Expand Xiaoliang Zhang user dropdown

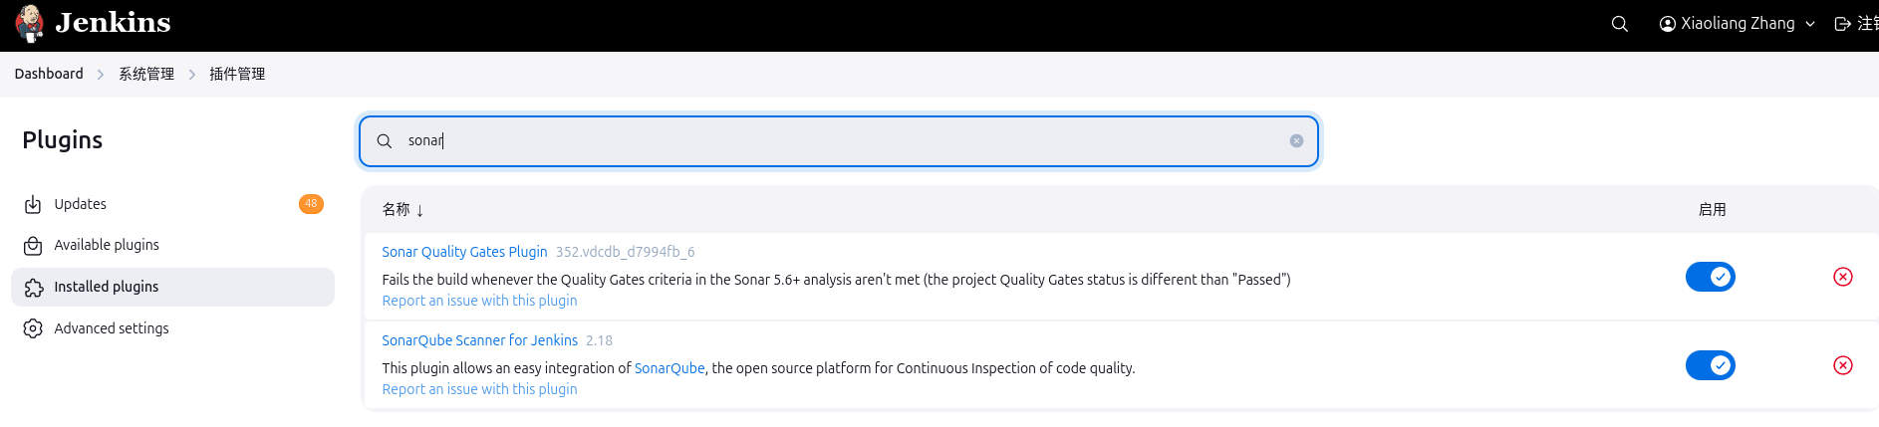[x=1810, y=24]
